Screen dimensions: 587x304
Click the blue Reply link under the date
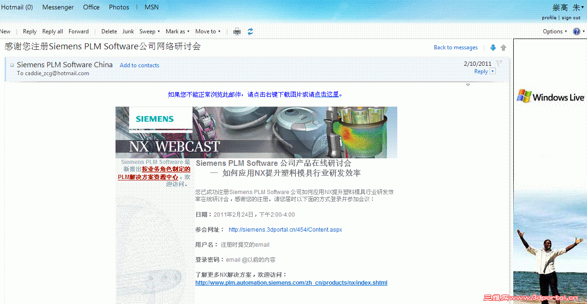(x=481, y=71)
